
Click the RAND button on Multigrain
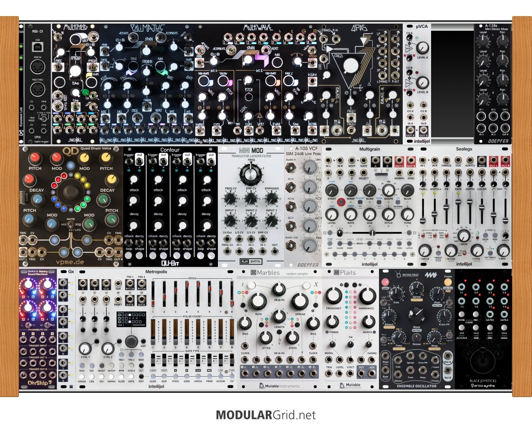(x=350, y=243)
